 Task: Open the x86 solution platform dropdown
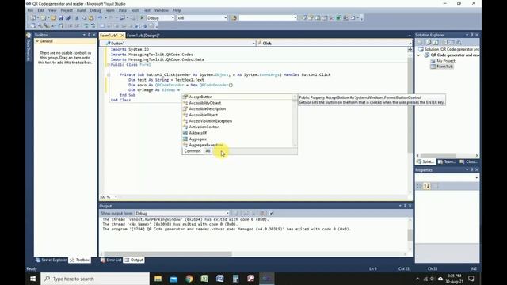click(202, 17)
